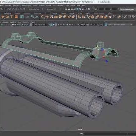Open Hypershade with the blue sphere icon
The height and width of the screenshot is (136, 136).
[x=77, y=9]
